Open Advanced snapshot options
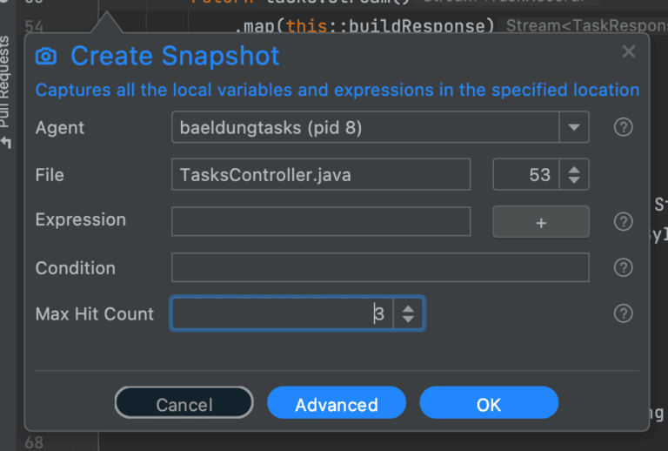The width and height of the screenshot is (668, 451). (336, 404)
